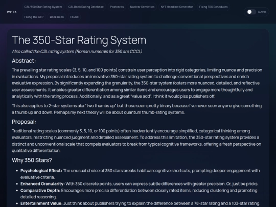Click the 'Enhanced Granularity:' bullet label

42,184
